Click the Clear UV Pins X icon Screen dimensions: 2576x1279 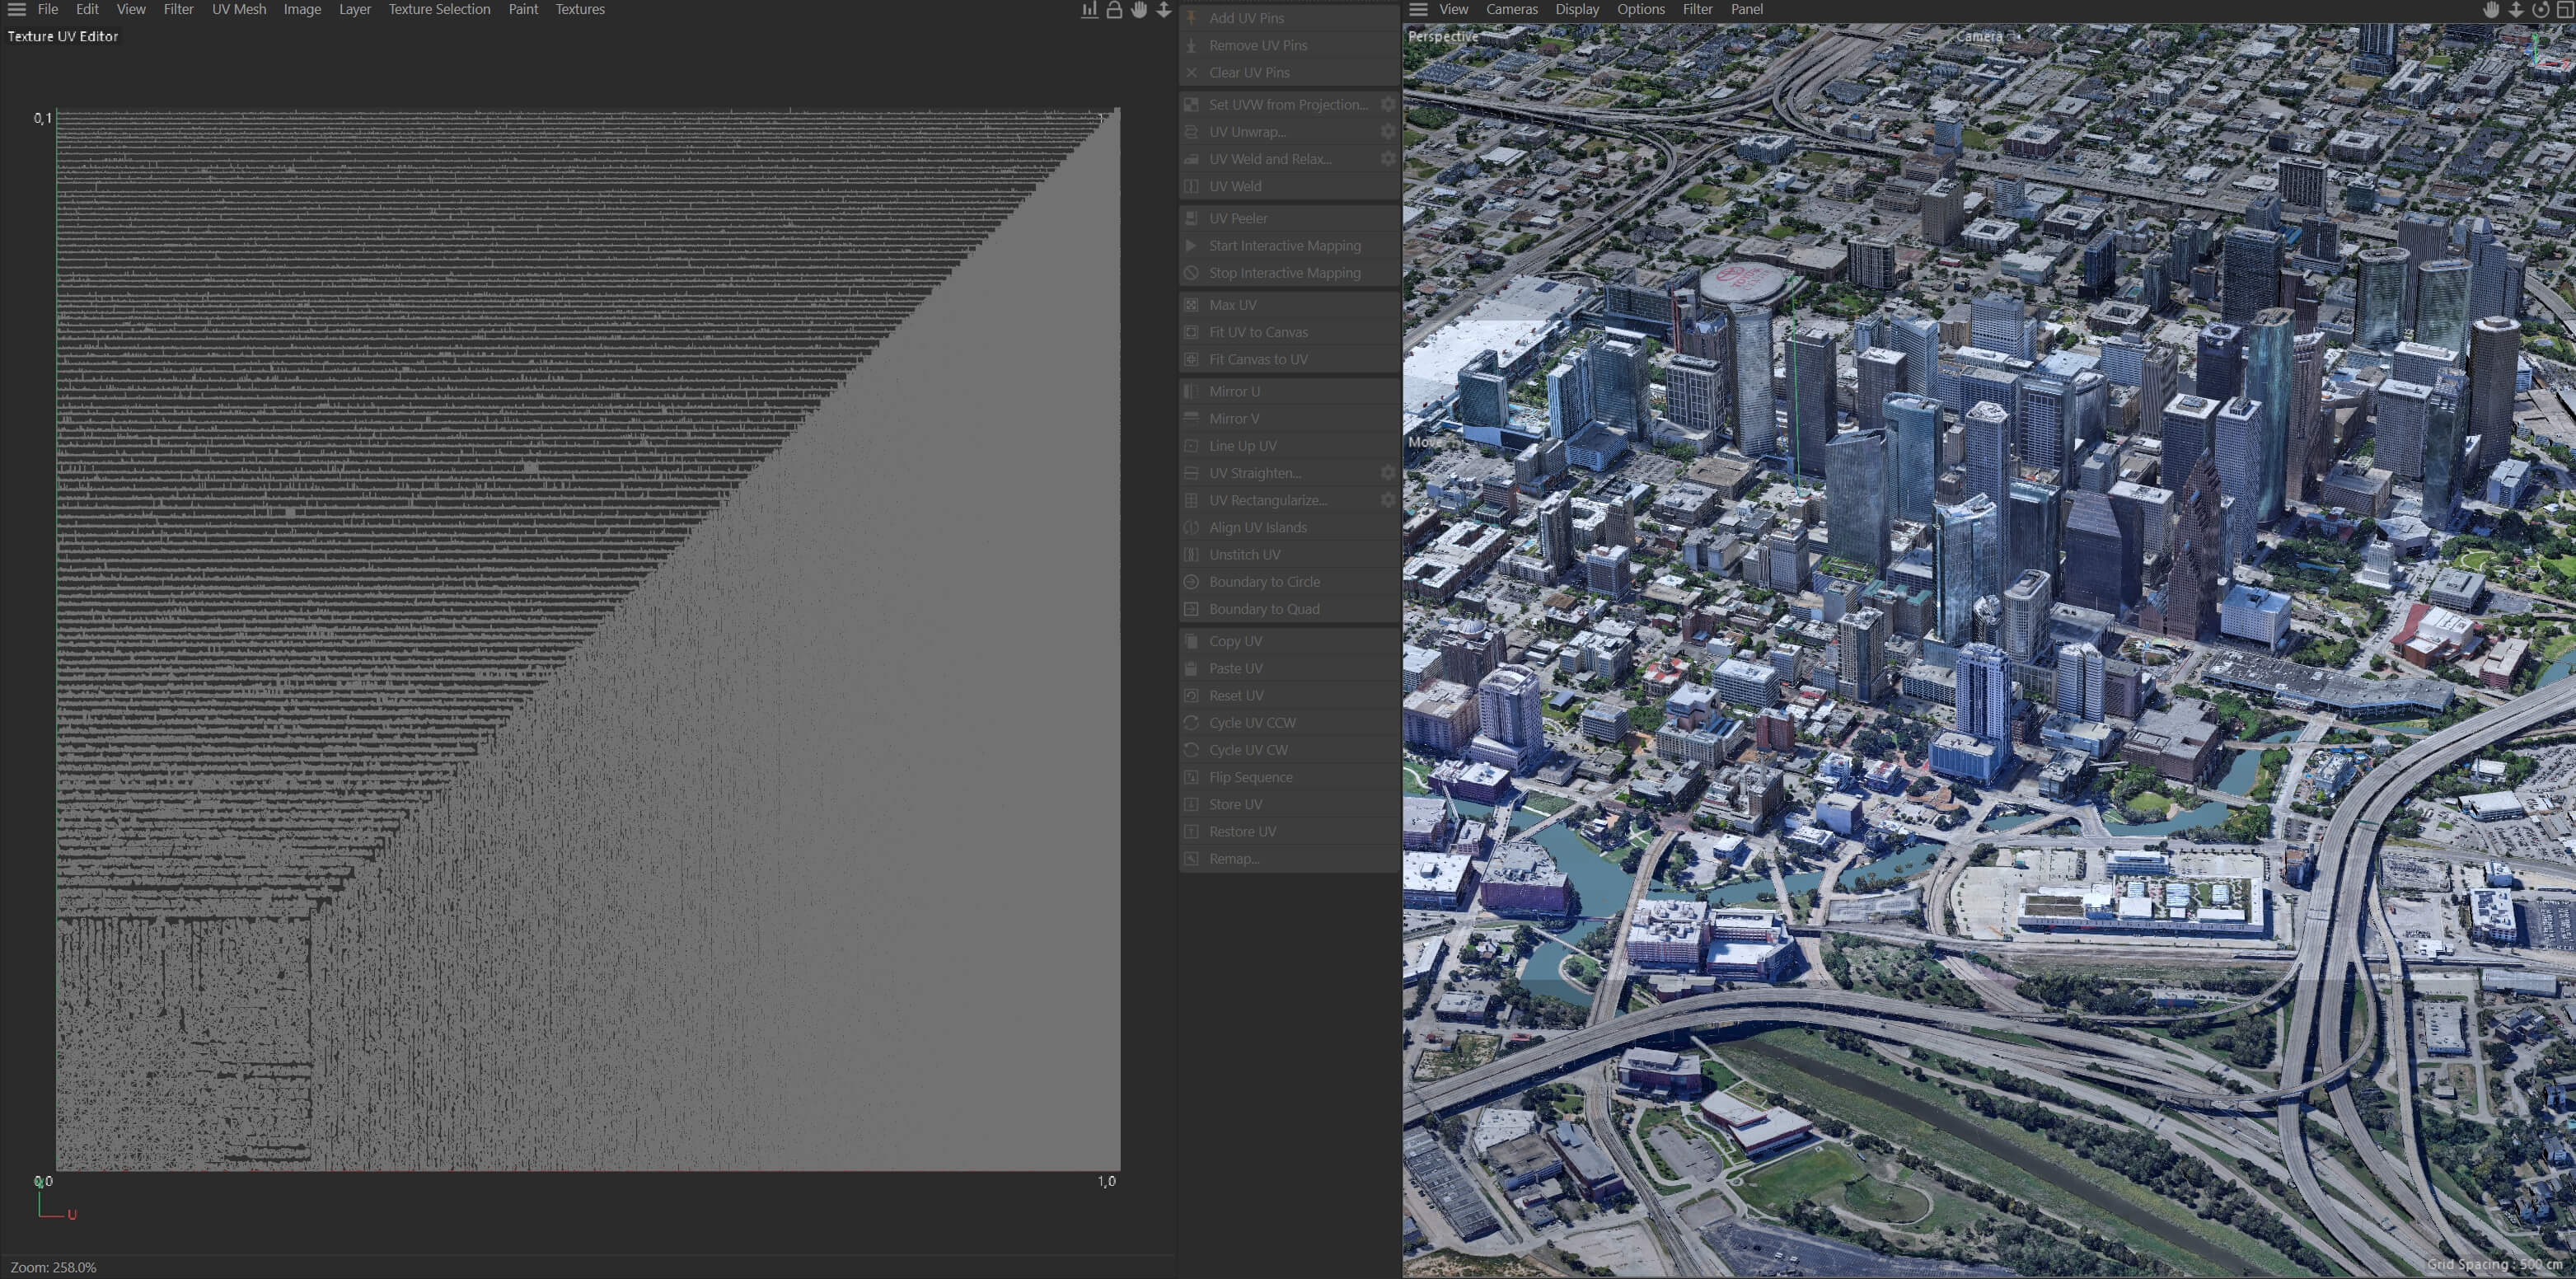pyautogui.click(x=1191, y=72)
